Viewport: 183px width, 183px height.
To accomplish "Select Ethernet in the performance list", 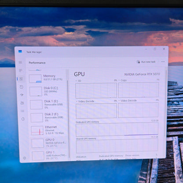I will [x=48, y=130].
